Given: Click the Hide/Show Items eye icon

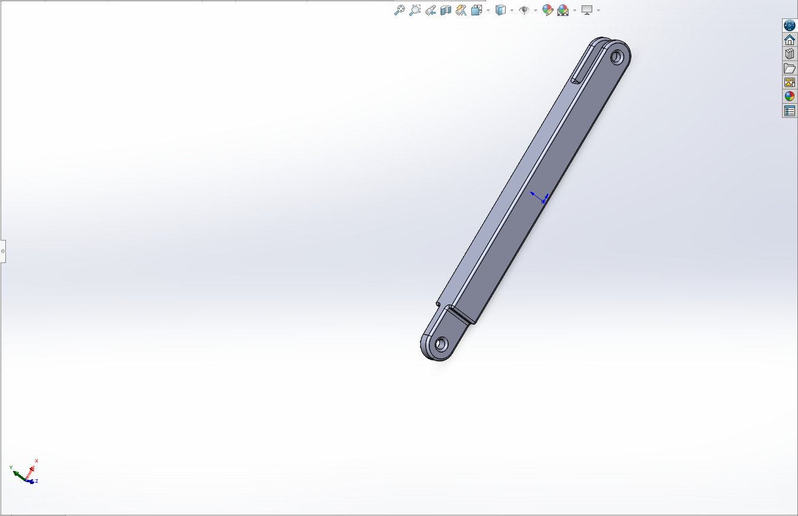Looking at the screenshot, I should 524,10.
